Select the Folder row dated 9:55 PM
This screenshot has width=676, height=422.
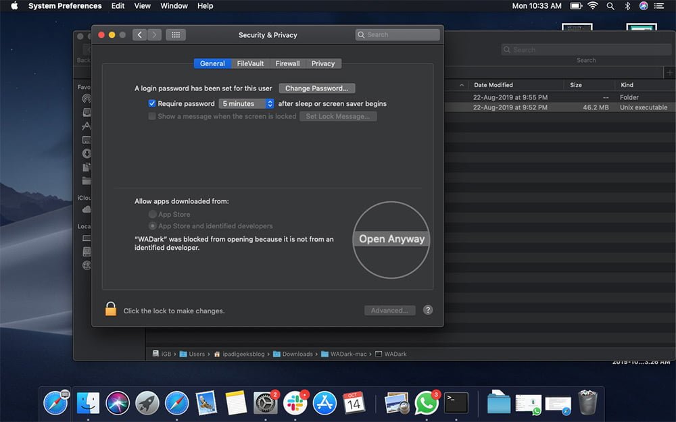[560, 97]
